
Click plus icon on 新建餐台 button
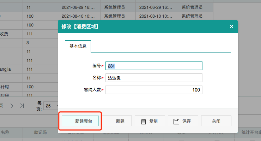click(70, 121)
